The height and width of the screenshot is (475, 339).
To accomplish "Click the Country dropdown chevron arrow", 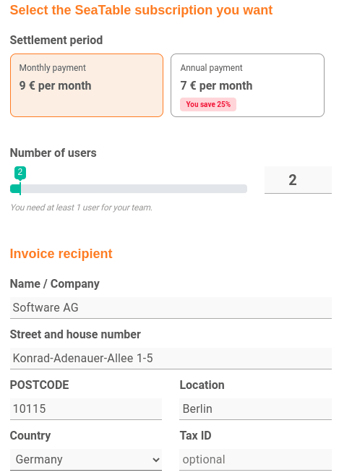I will tap(156, 460).
